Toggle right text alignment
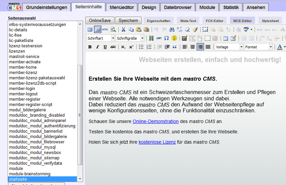Viewport: 286px width, 185px height. coord(200,47)
